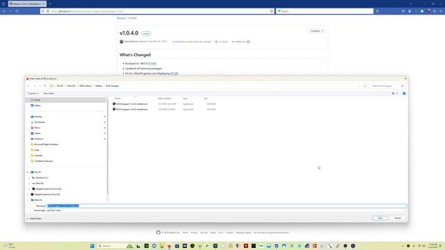Viewport: 445px width, 250px height.
Task: Select the DLSS Swapper 1.0.2.0 installer file
Action: 131,104
